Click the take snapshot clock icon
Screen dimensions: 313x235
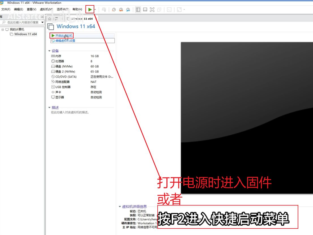tap(114, 10)
